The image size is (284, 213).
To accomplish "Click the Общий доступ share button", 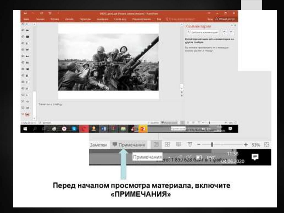I will [225, 19].
